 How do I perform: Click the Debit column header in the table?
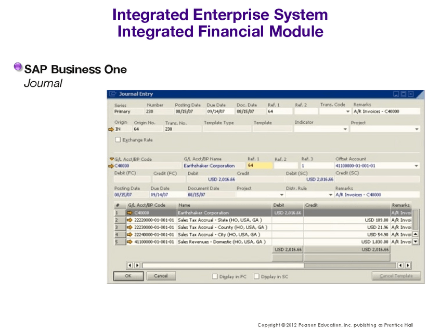click(x=288, y=205)
